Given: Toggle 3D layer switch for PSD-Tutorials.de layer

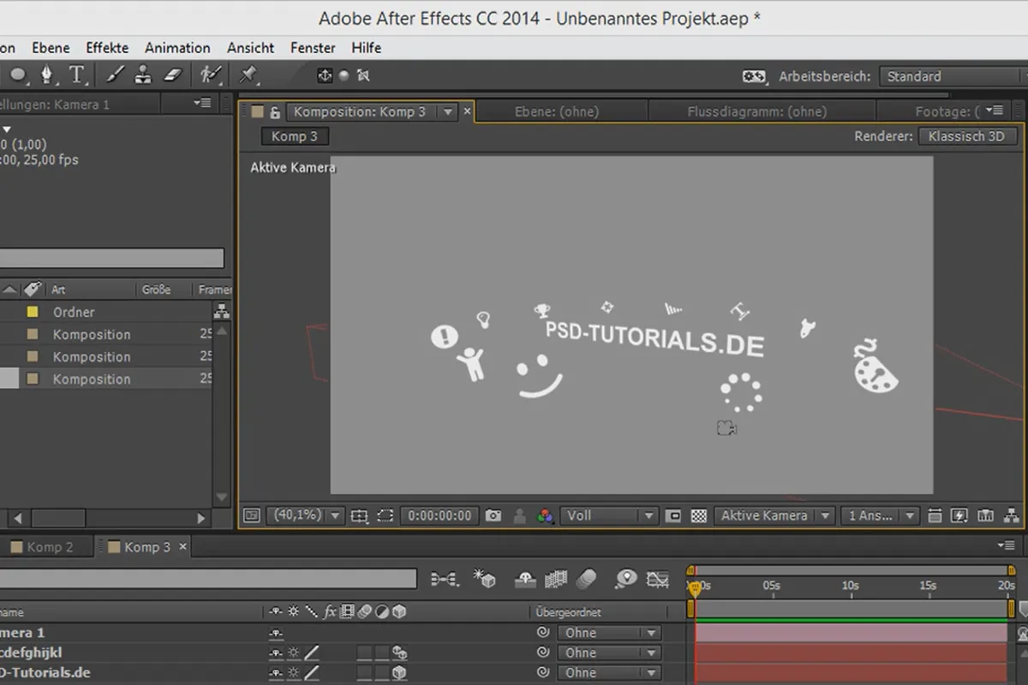Looking at the screenshot, I should pos(398,673).
